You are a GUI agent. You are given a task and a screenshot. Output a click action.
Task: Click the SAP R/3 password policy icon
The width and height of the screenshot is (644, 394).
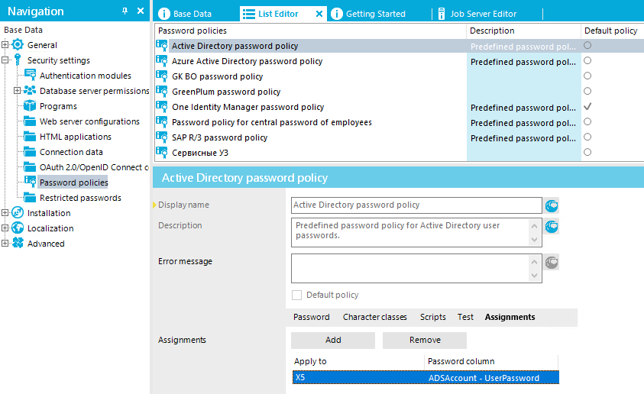pos(162,137)
